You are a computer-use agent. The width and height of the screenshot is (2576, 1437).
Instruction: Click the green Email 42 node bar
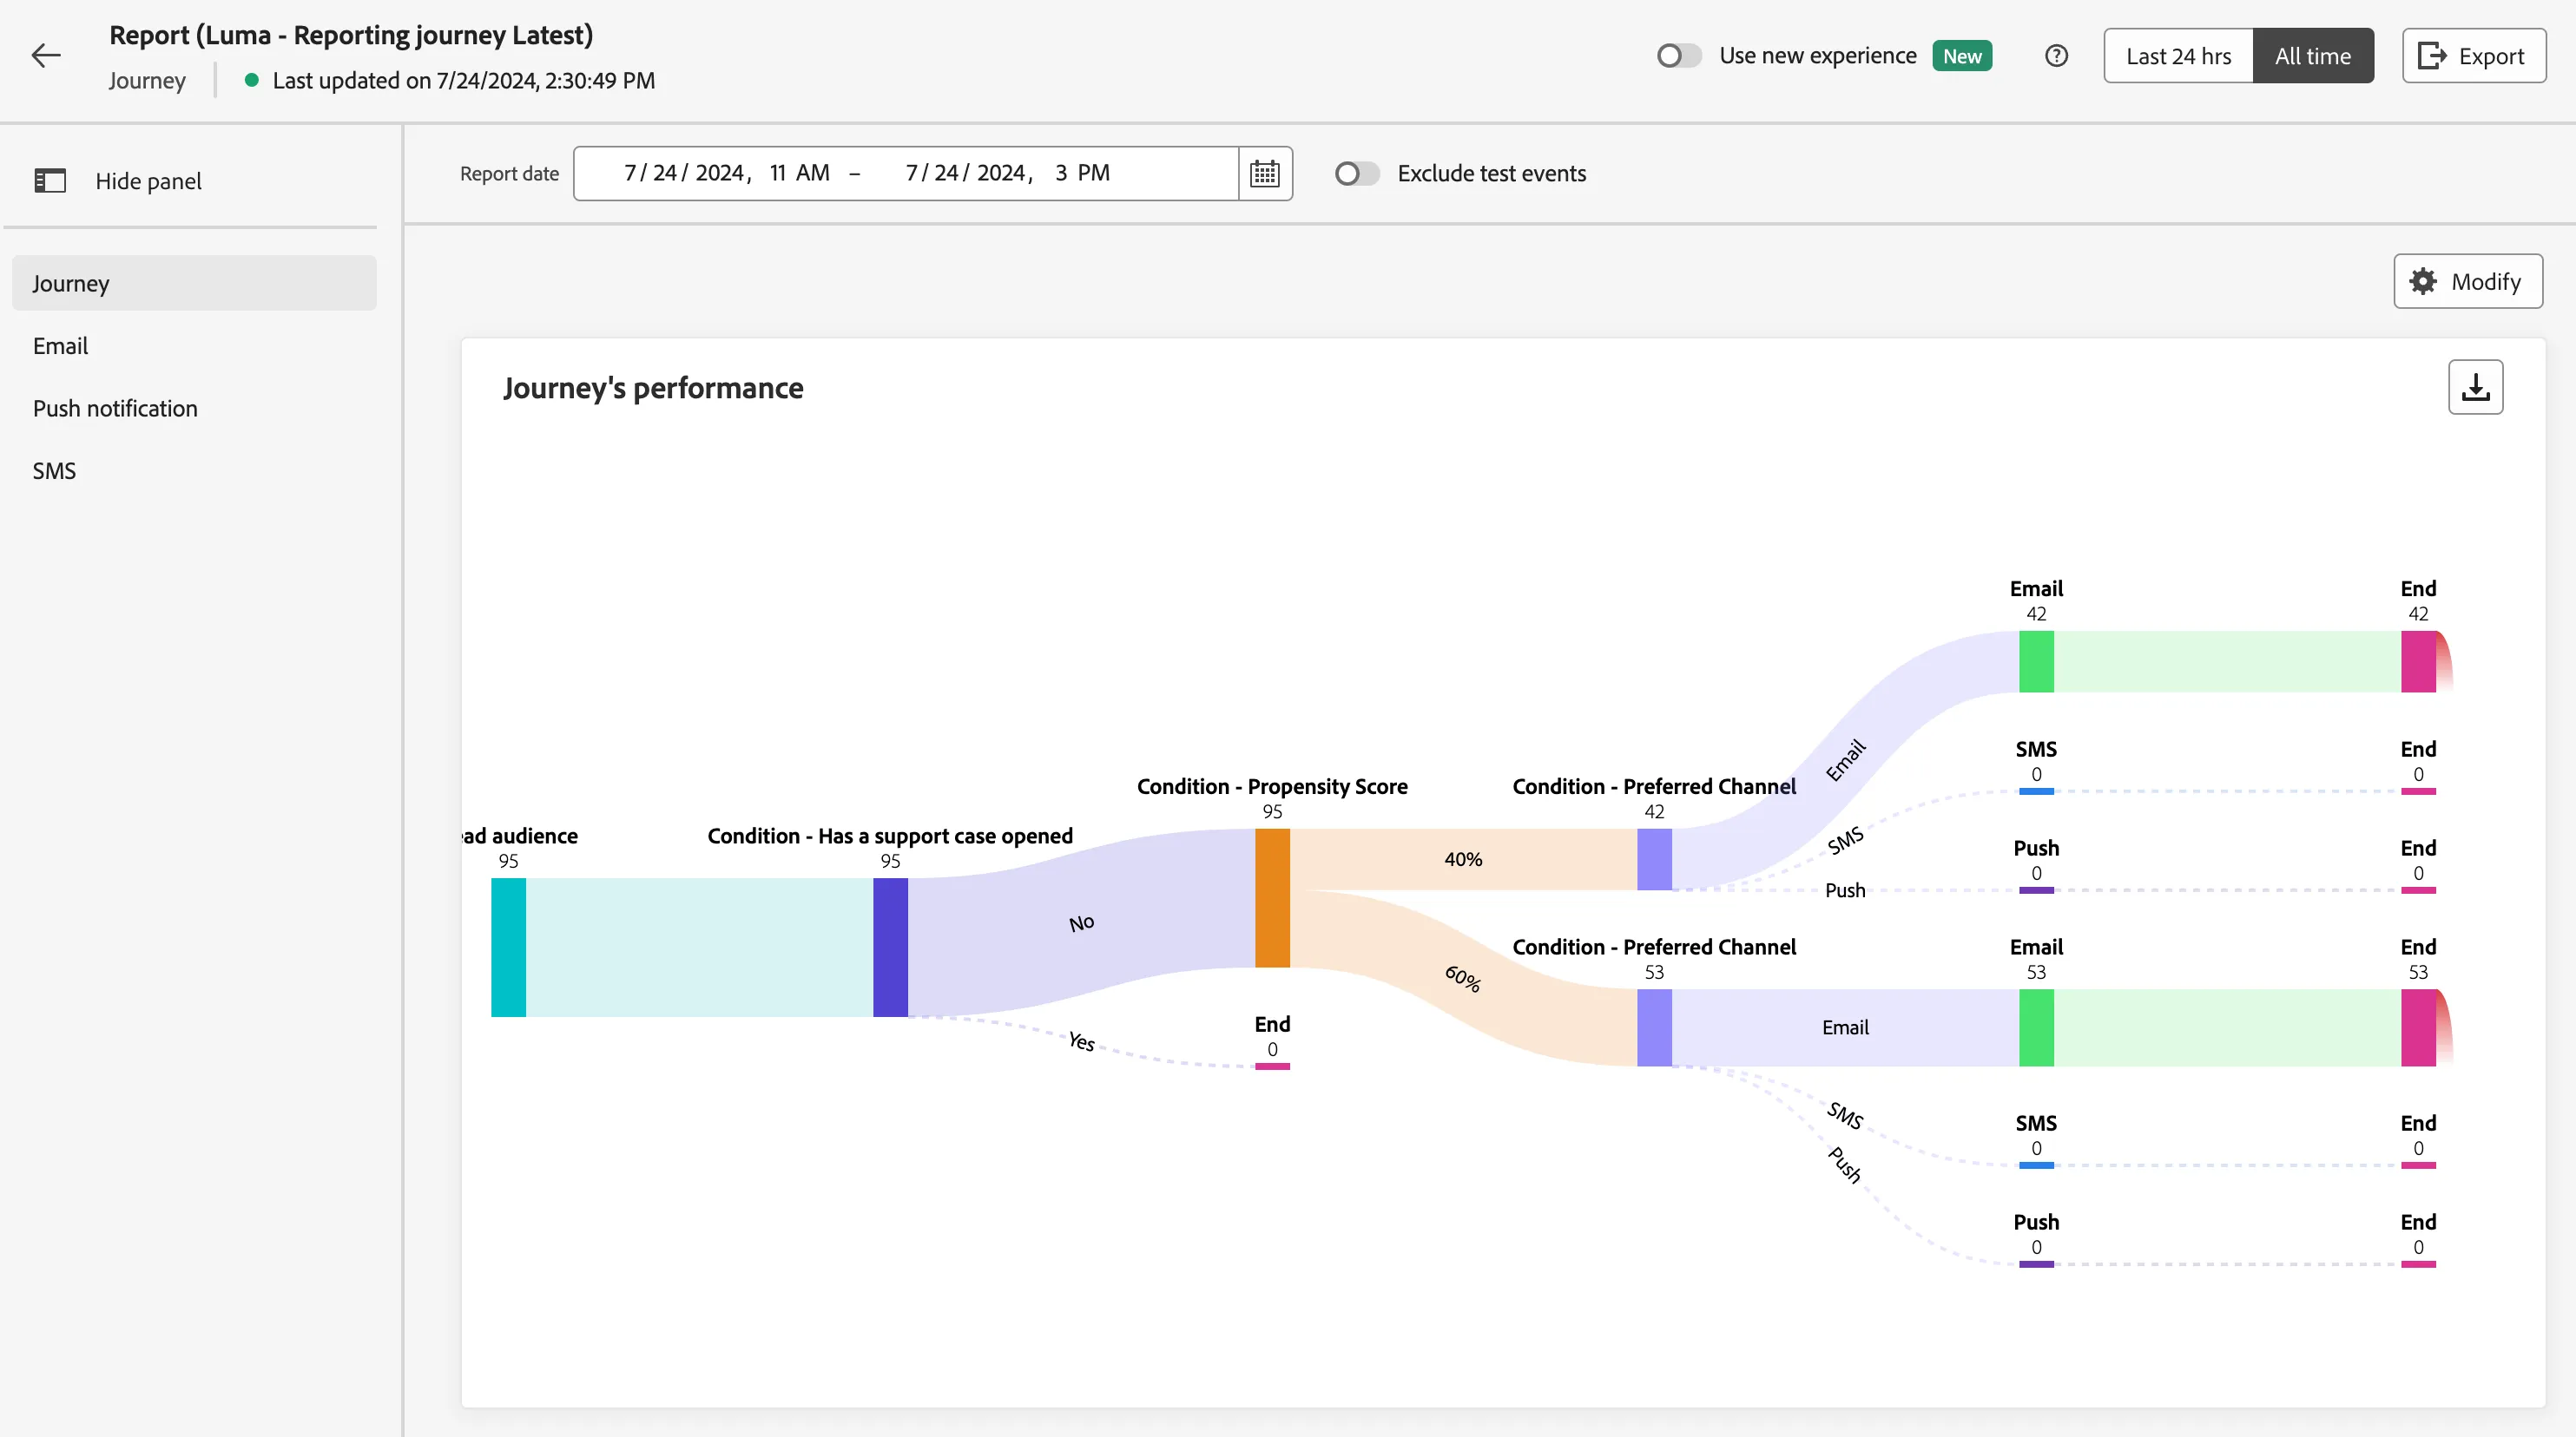[x=2036, y=660]
